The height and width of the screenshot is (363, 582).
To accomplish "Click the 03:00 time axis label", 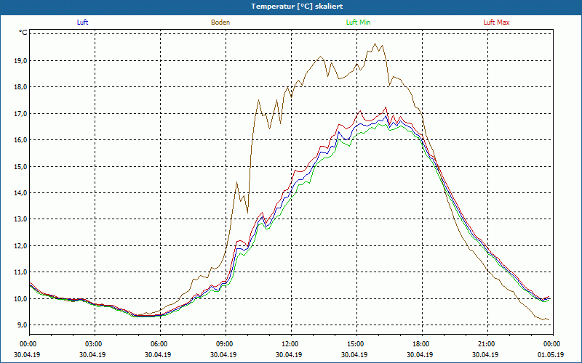I will click(92, 344).
